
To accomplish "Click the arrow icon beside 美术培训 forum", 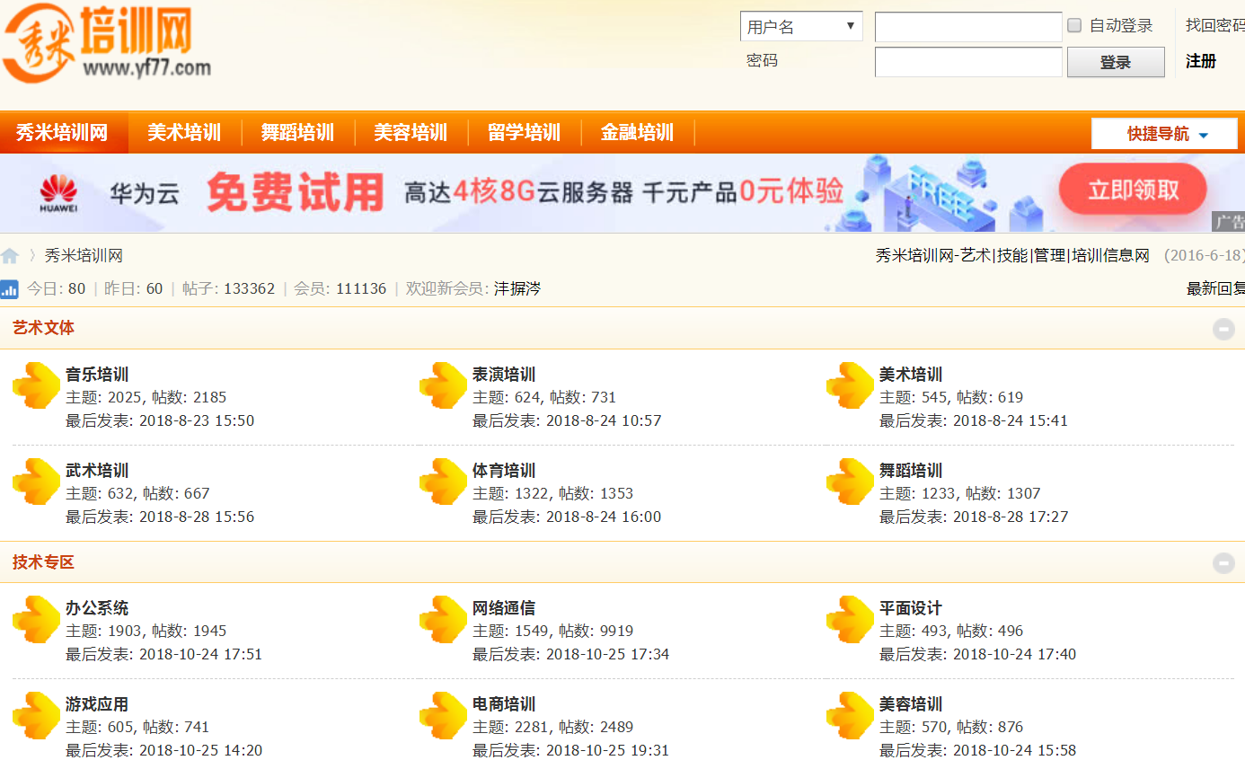I will click(850, 385).
